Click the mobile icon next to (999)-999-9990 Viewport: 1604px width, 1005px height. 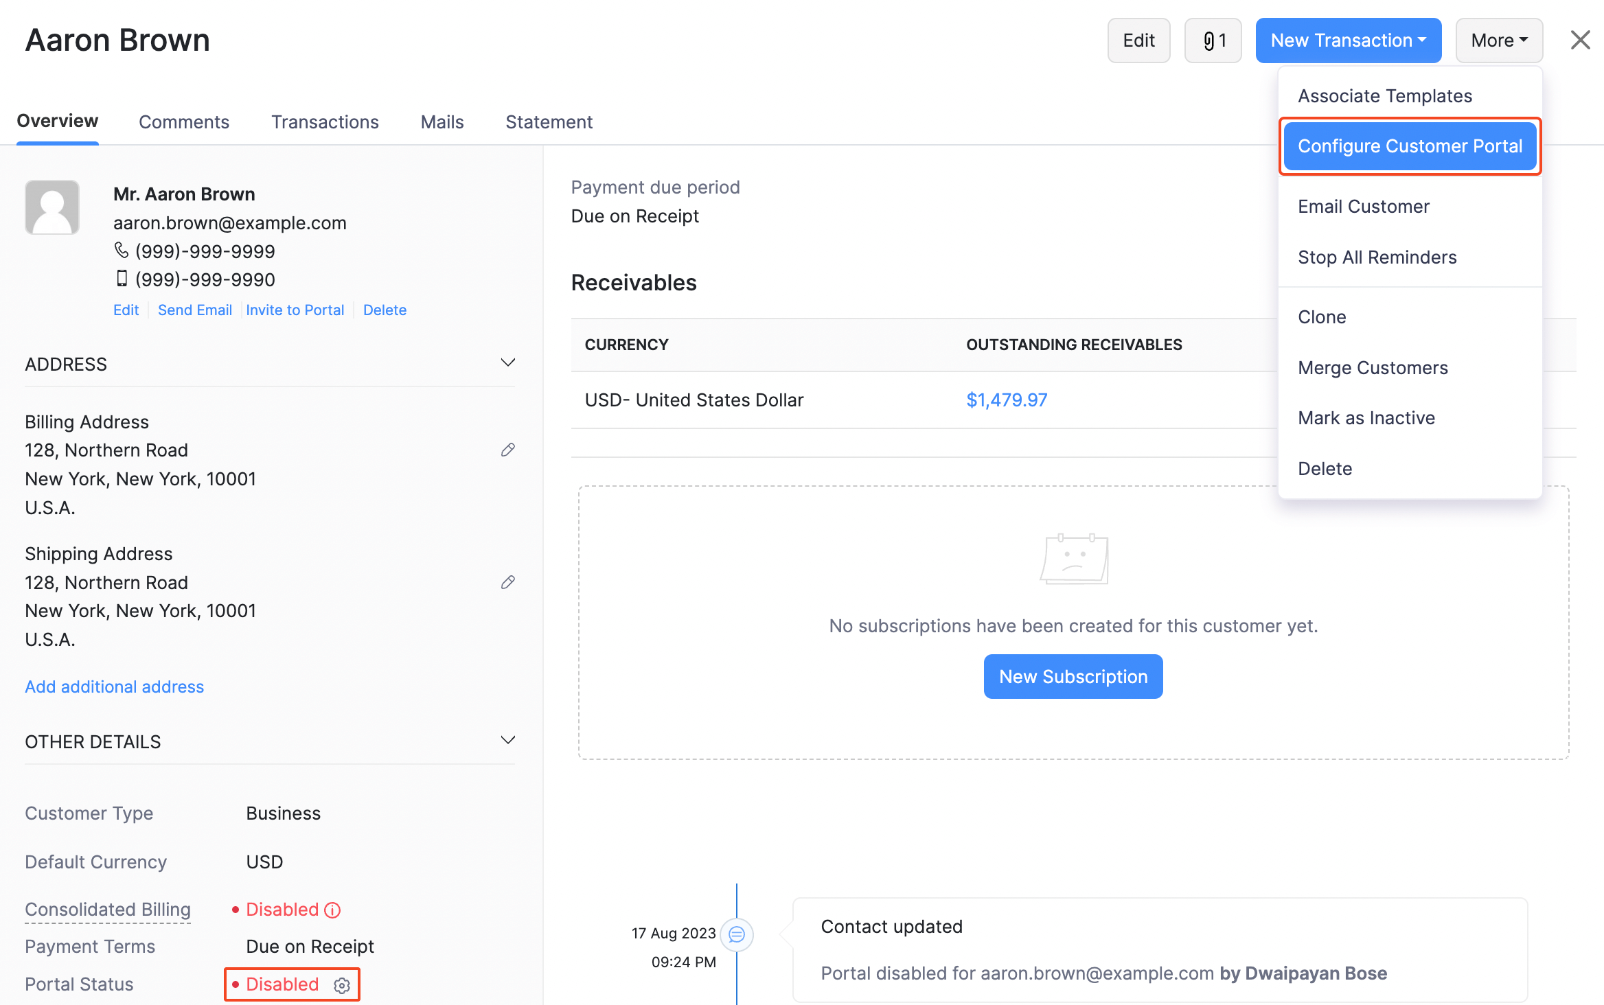coord(122,278)
